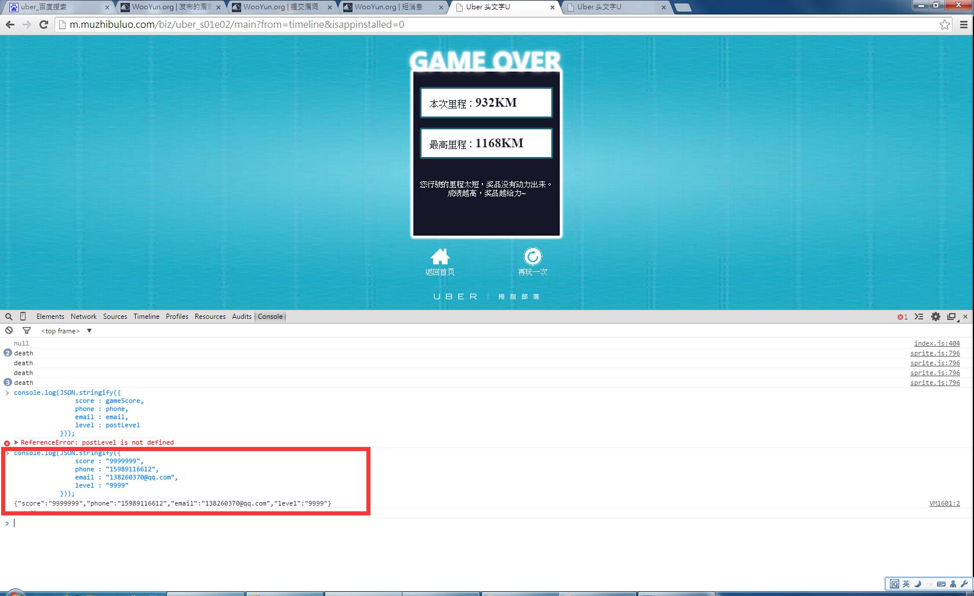This screenshot has width=974, height=596.
Task: Go back with the browser back arrow
Action: [10, 24]
